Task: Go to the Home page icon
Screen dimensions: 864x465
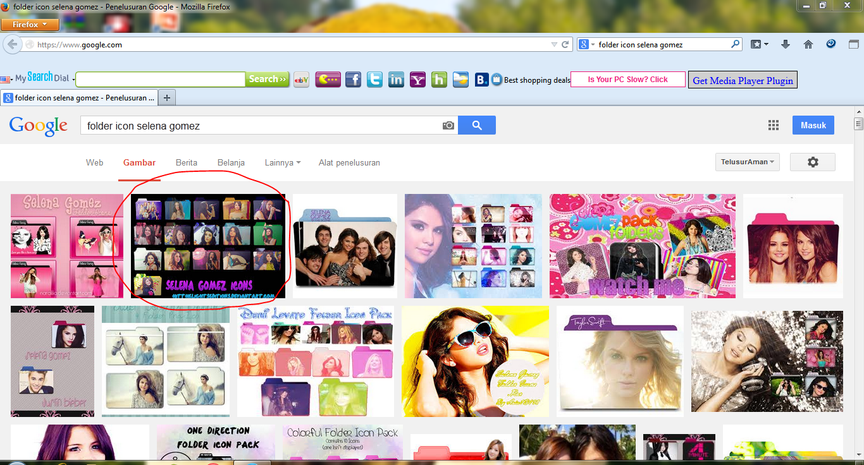Action: click(x=808, y=44)
